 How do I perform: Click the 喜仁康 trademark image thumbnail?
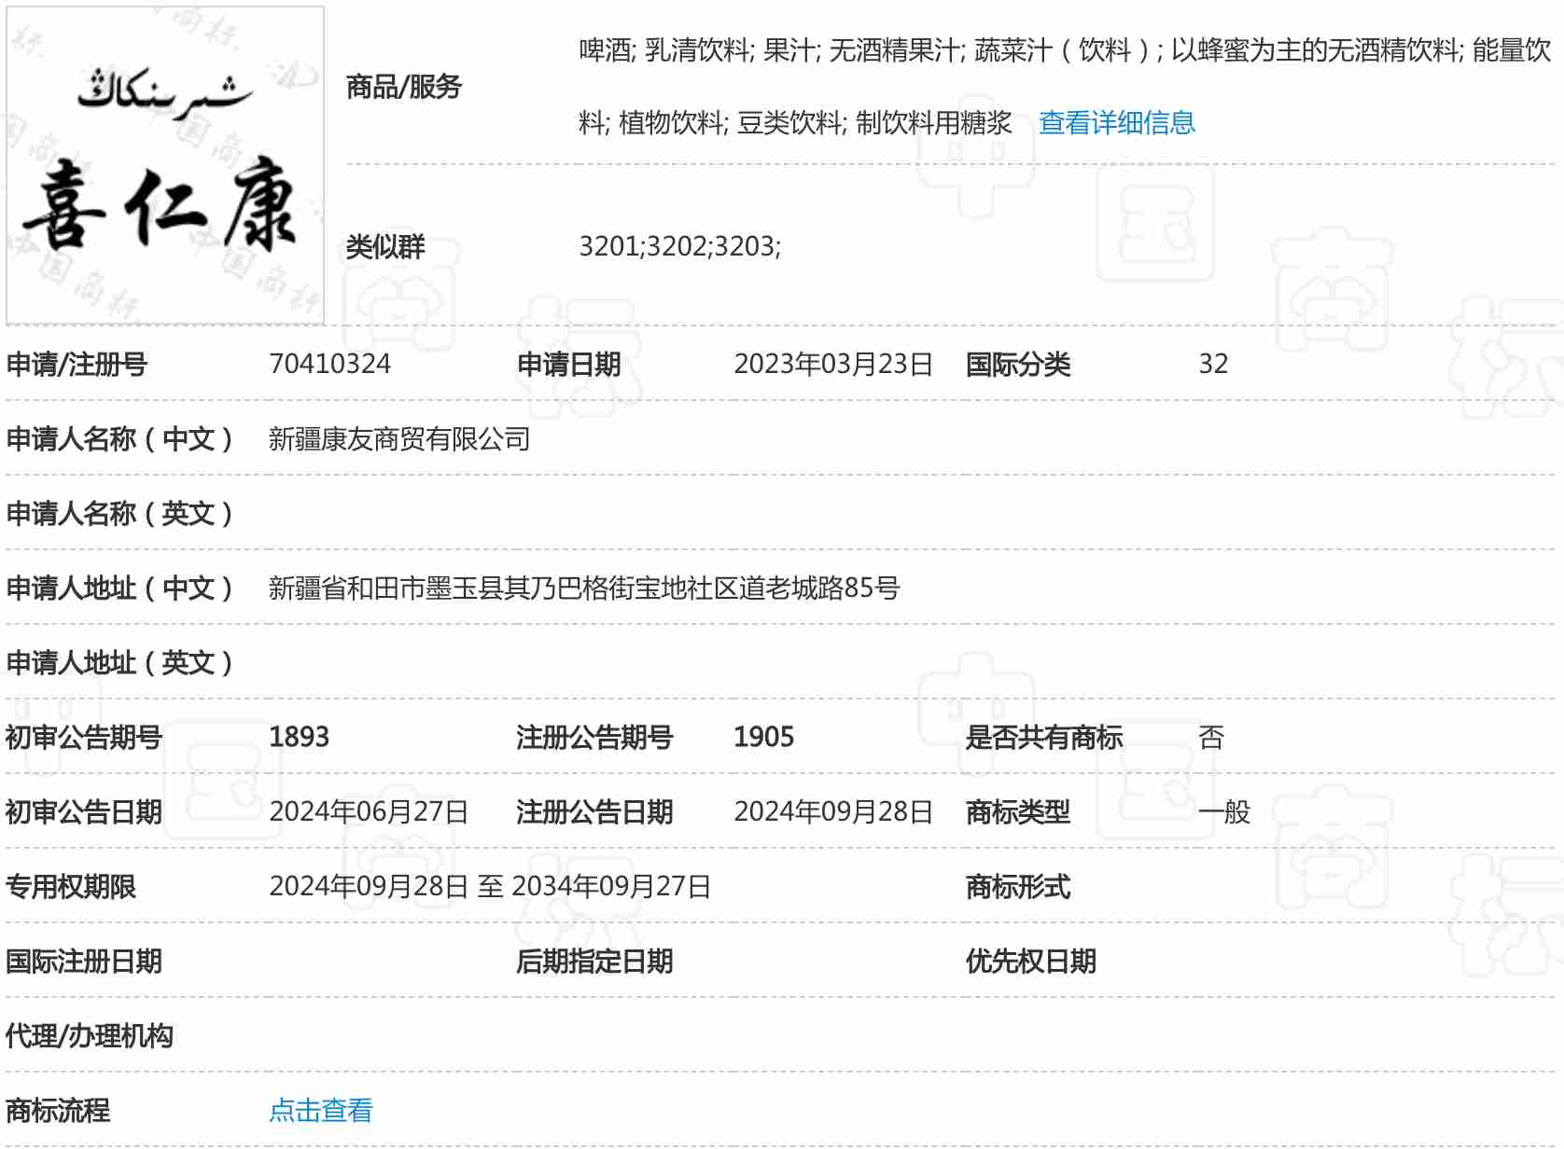coord(165,166)
